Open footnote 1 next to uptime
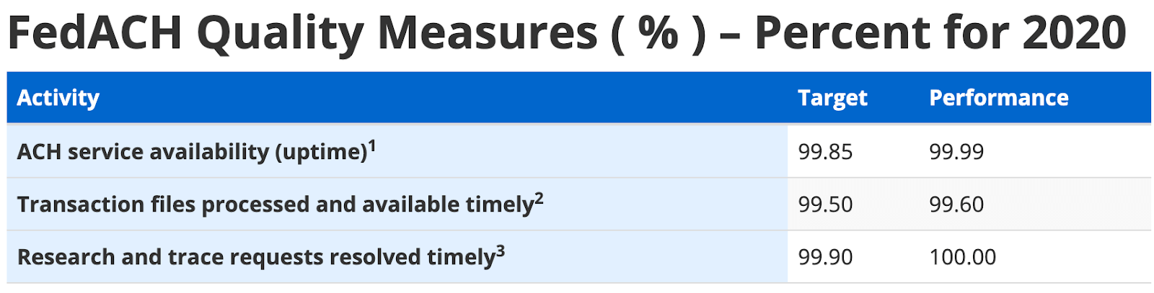The width and height of the screenshot is (1154, 293). pos(372,145)
